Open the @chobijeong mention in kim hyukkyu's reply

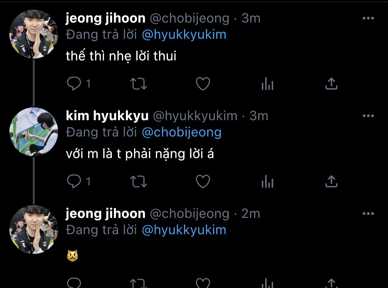coord(182,132)
